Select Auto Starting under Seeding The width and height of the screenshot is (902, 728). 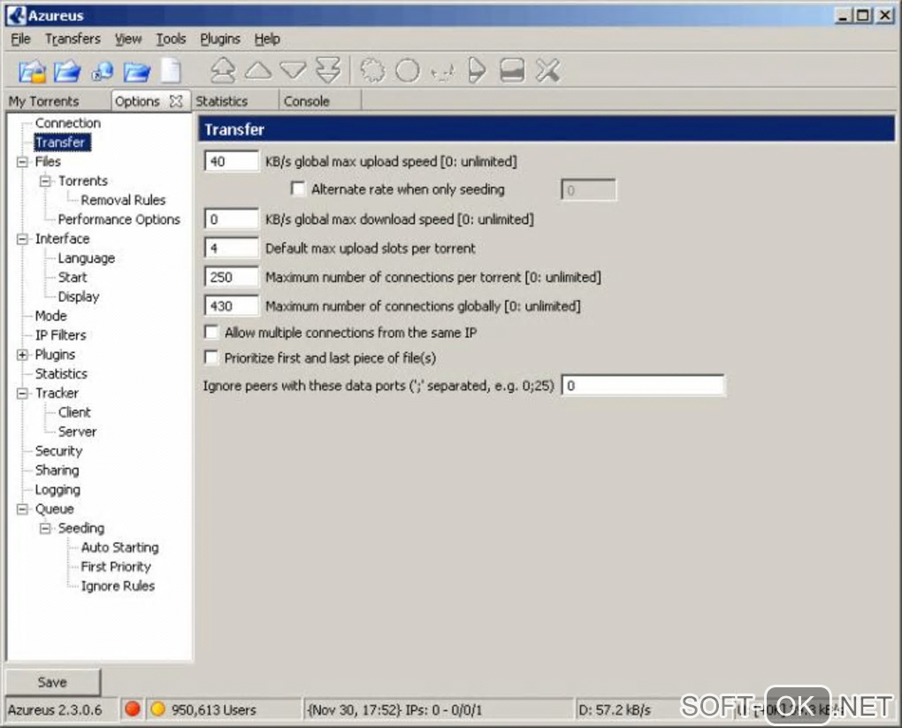119,548
